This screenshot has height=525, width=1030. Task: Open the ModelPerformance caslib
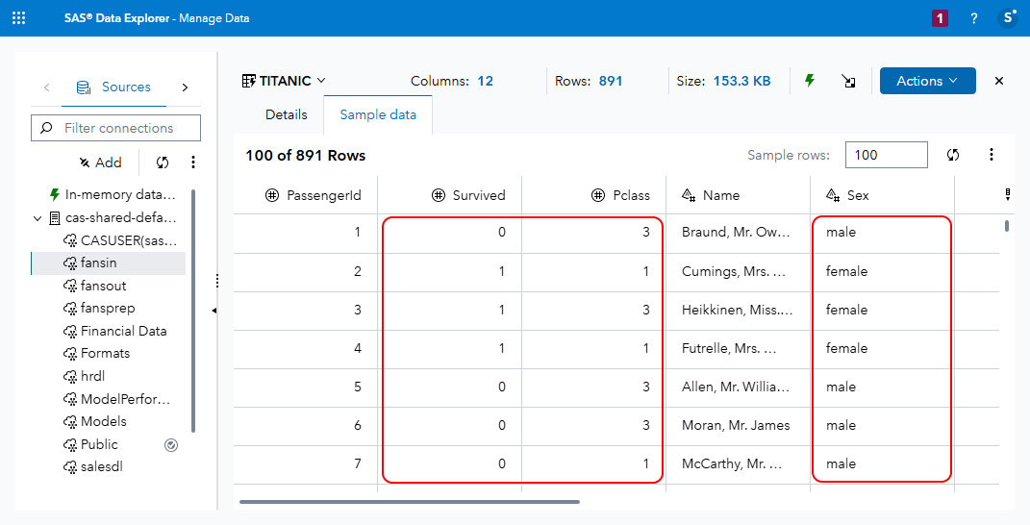pyautogui.click(x=117, y=399)
